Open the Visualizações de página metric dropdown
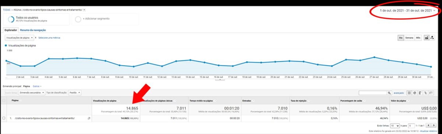Image resolution: width=442 pixels, height=134 pixels. point(19,38)
